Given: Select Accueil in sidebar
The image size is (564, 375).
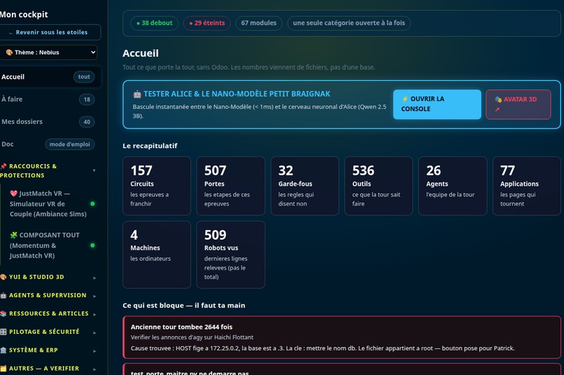Looking at the screenshot, I should (49, 77).
